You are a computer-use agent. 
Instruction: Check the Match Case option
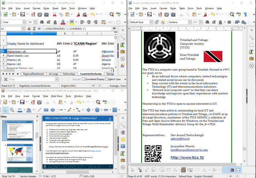(x=106, y=79)
